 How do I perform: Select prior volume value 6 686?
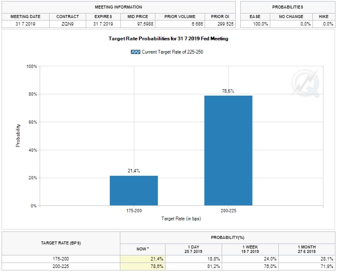coord(197,24)
